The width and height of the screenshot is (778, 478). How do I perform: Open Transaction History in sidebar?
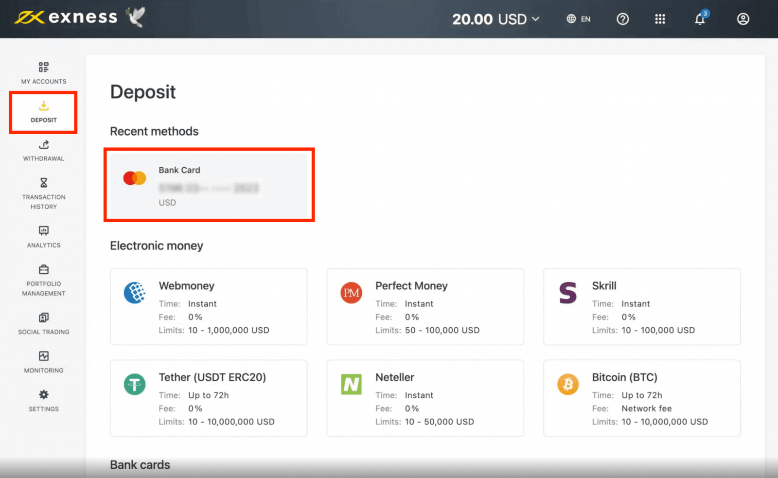44,194
